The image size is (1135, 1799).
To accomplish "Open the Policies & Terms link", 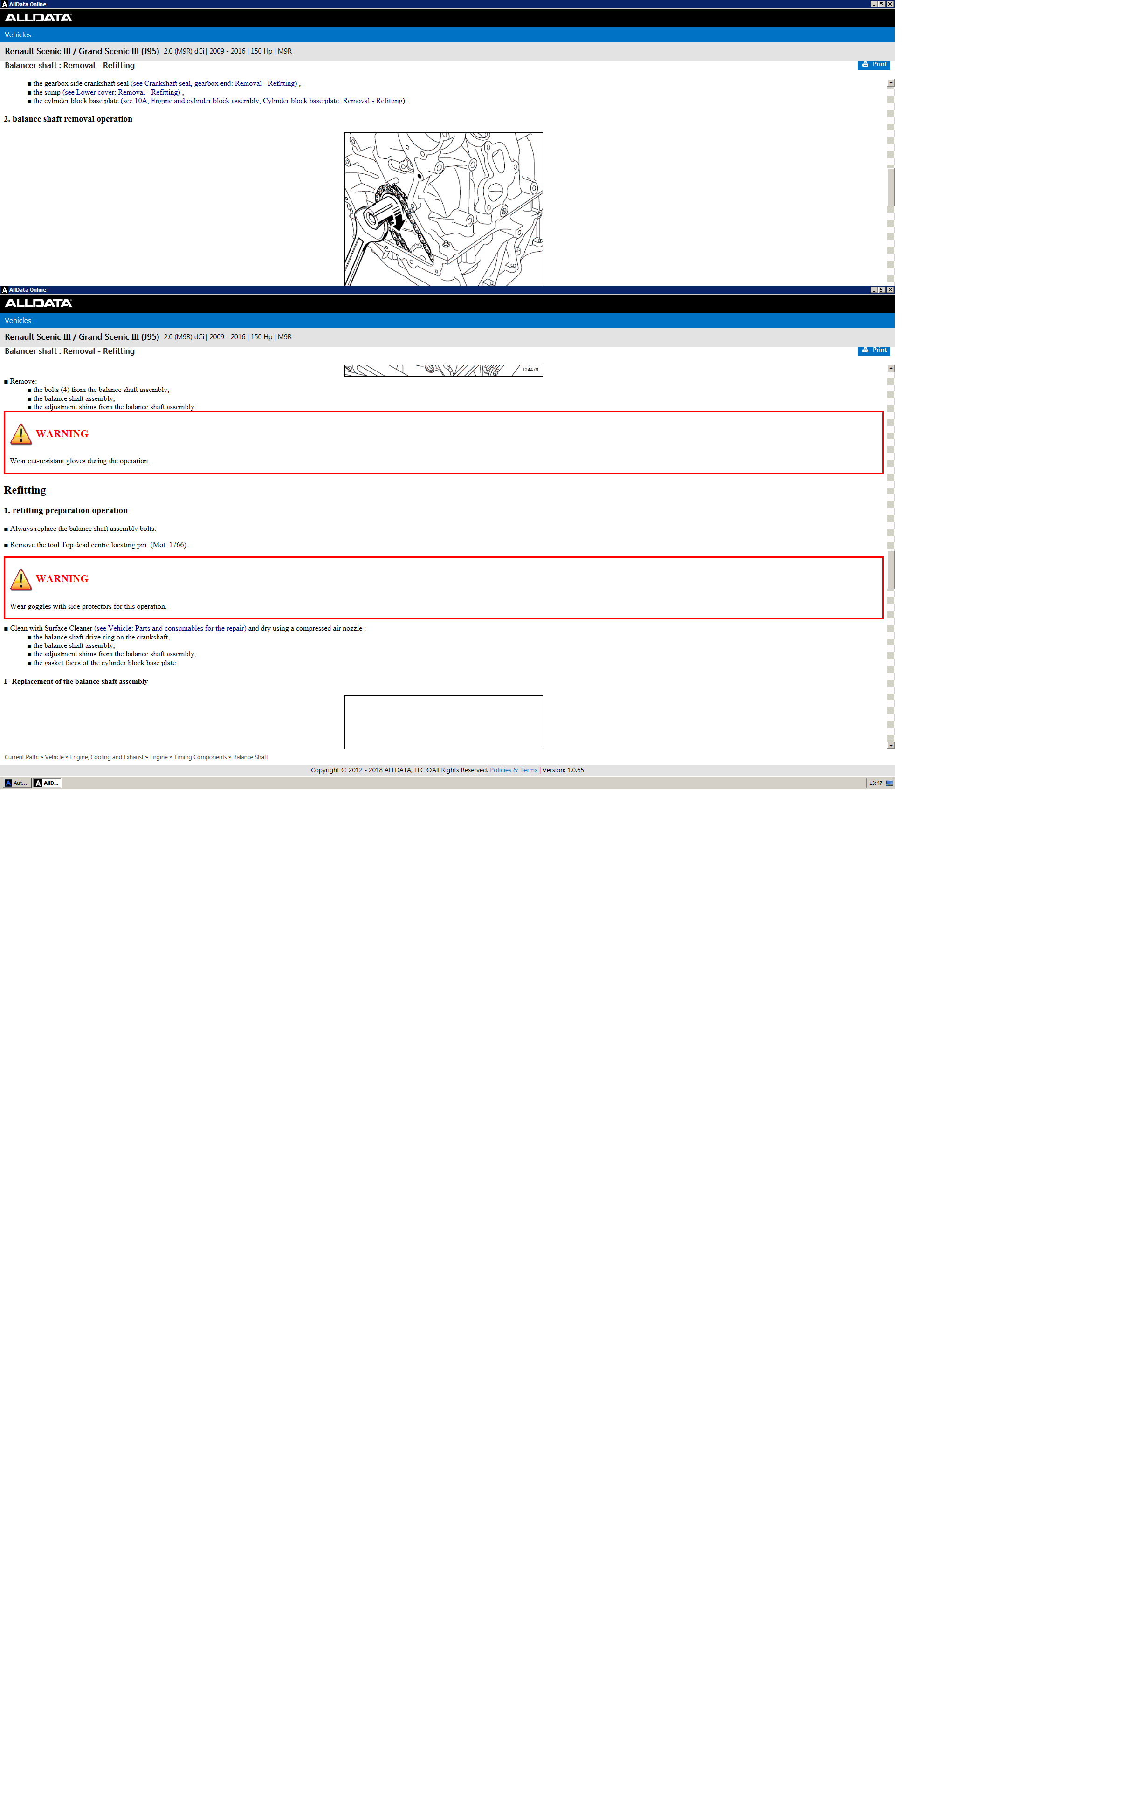I will click(x=513, y=770).
